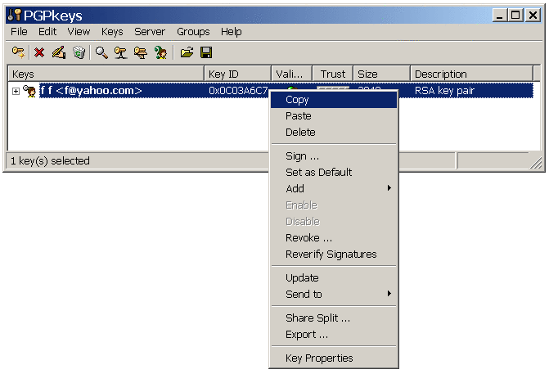Open the Send to submenu
Image resolution: width=549 pixels, height=374 pixels.
pyautogui.click(x=334, y=294)
